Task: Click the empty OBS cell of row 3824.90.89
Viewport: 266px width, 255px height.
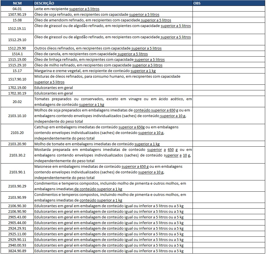Action: [x=229, y=251]
